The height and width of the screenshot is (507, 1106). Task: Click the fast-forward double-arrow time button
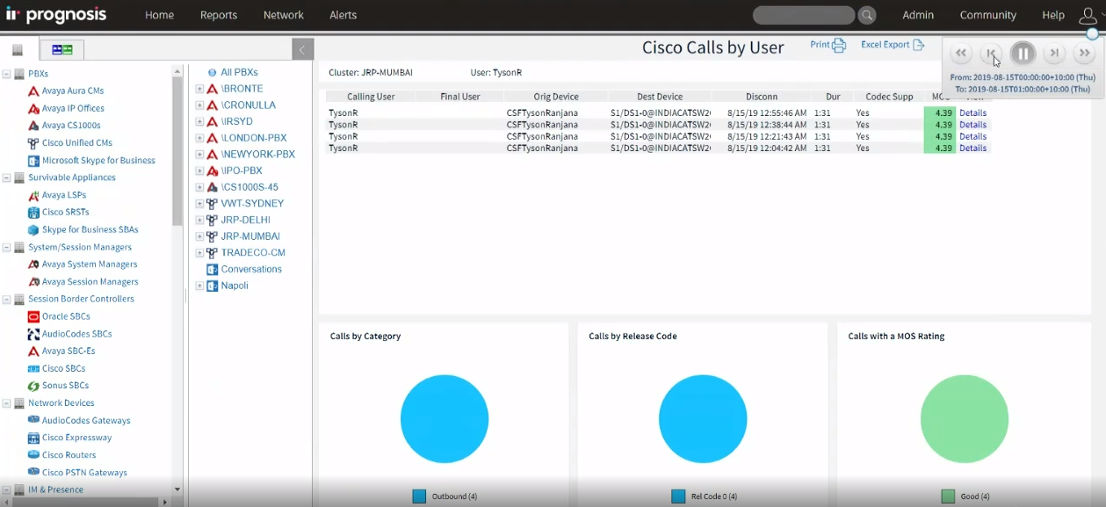click(1085, 54)
